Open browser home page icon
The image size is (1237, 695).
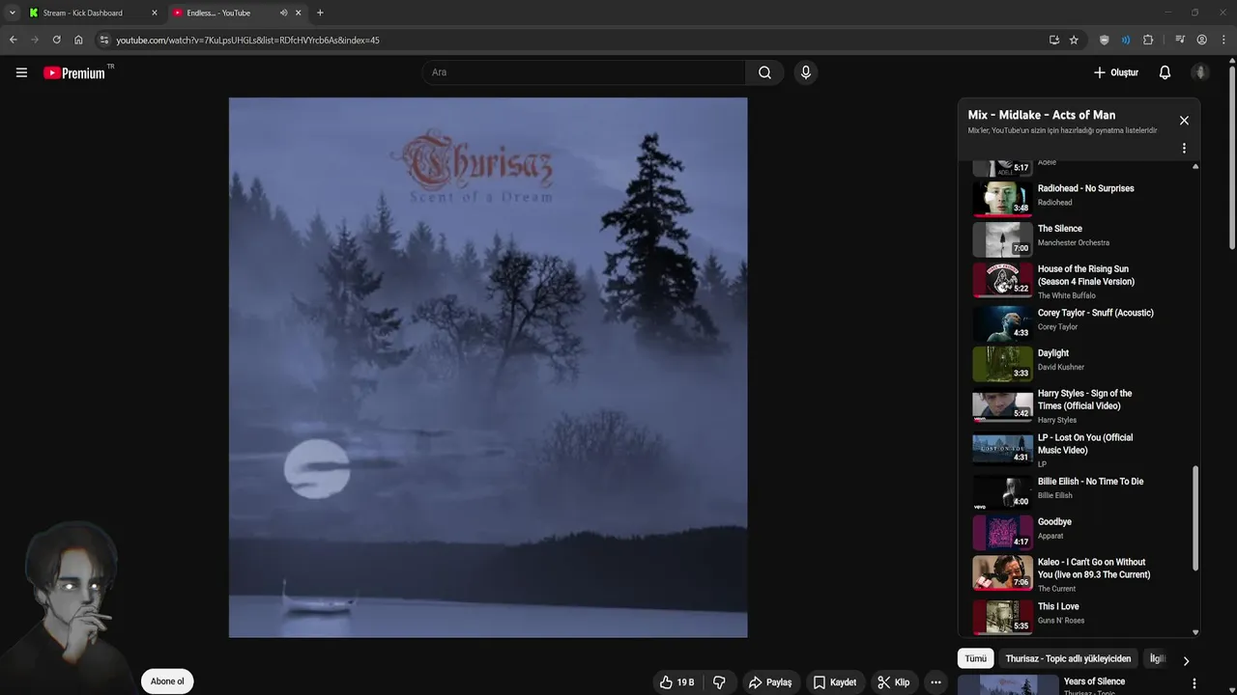point(78,40)
